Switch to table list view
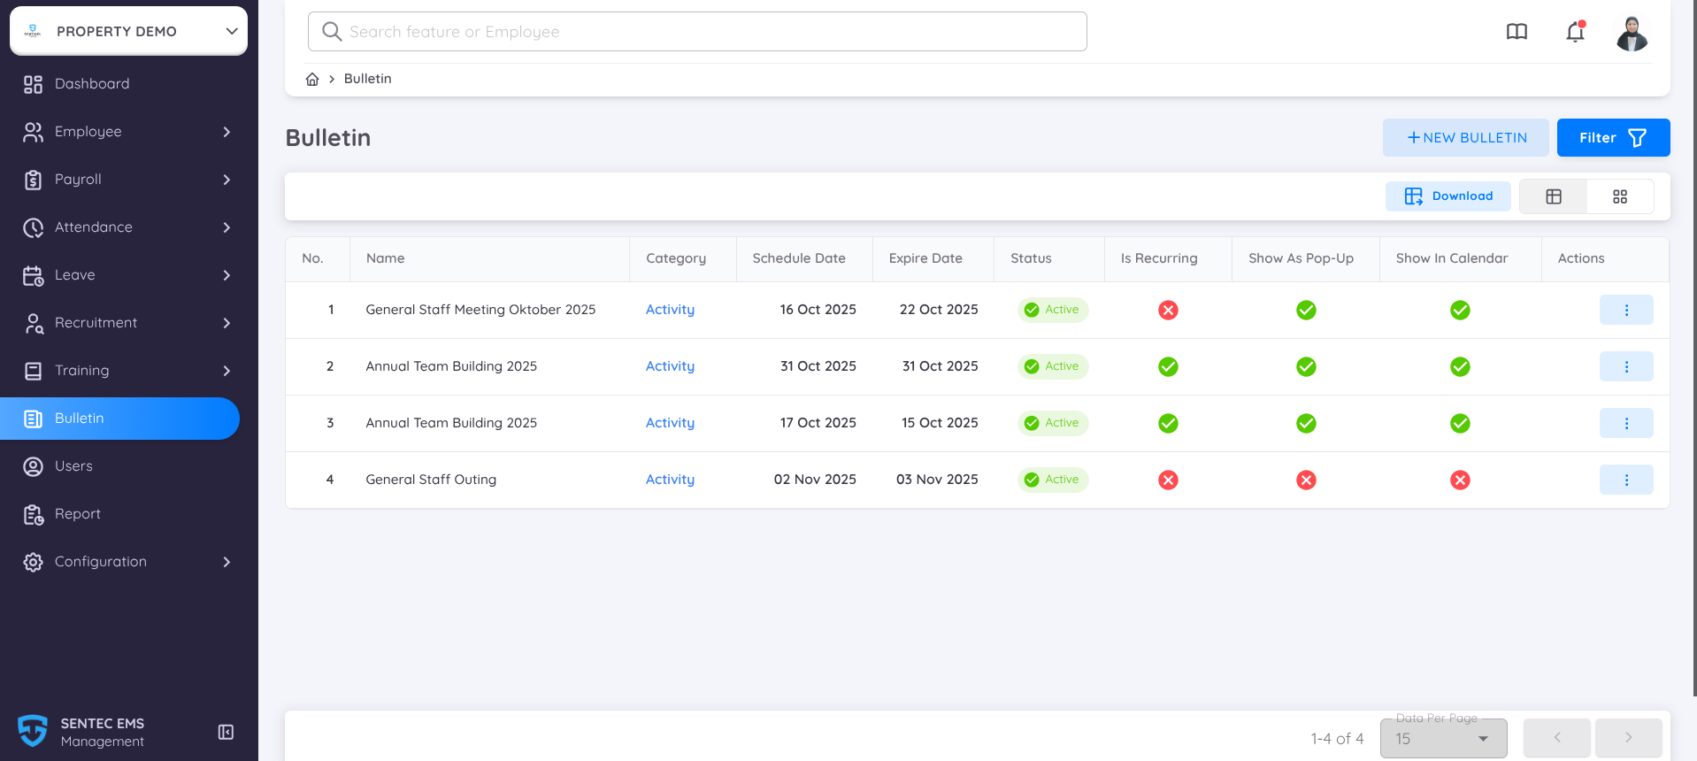This screenshot has height=761, width=1697. (x=1553, y=196)
